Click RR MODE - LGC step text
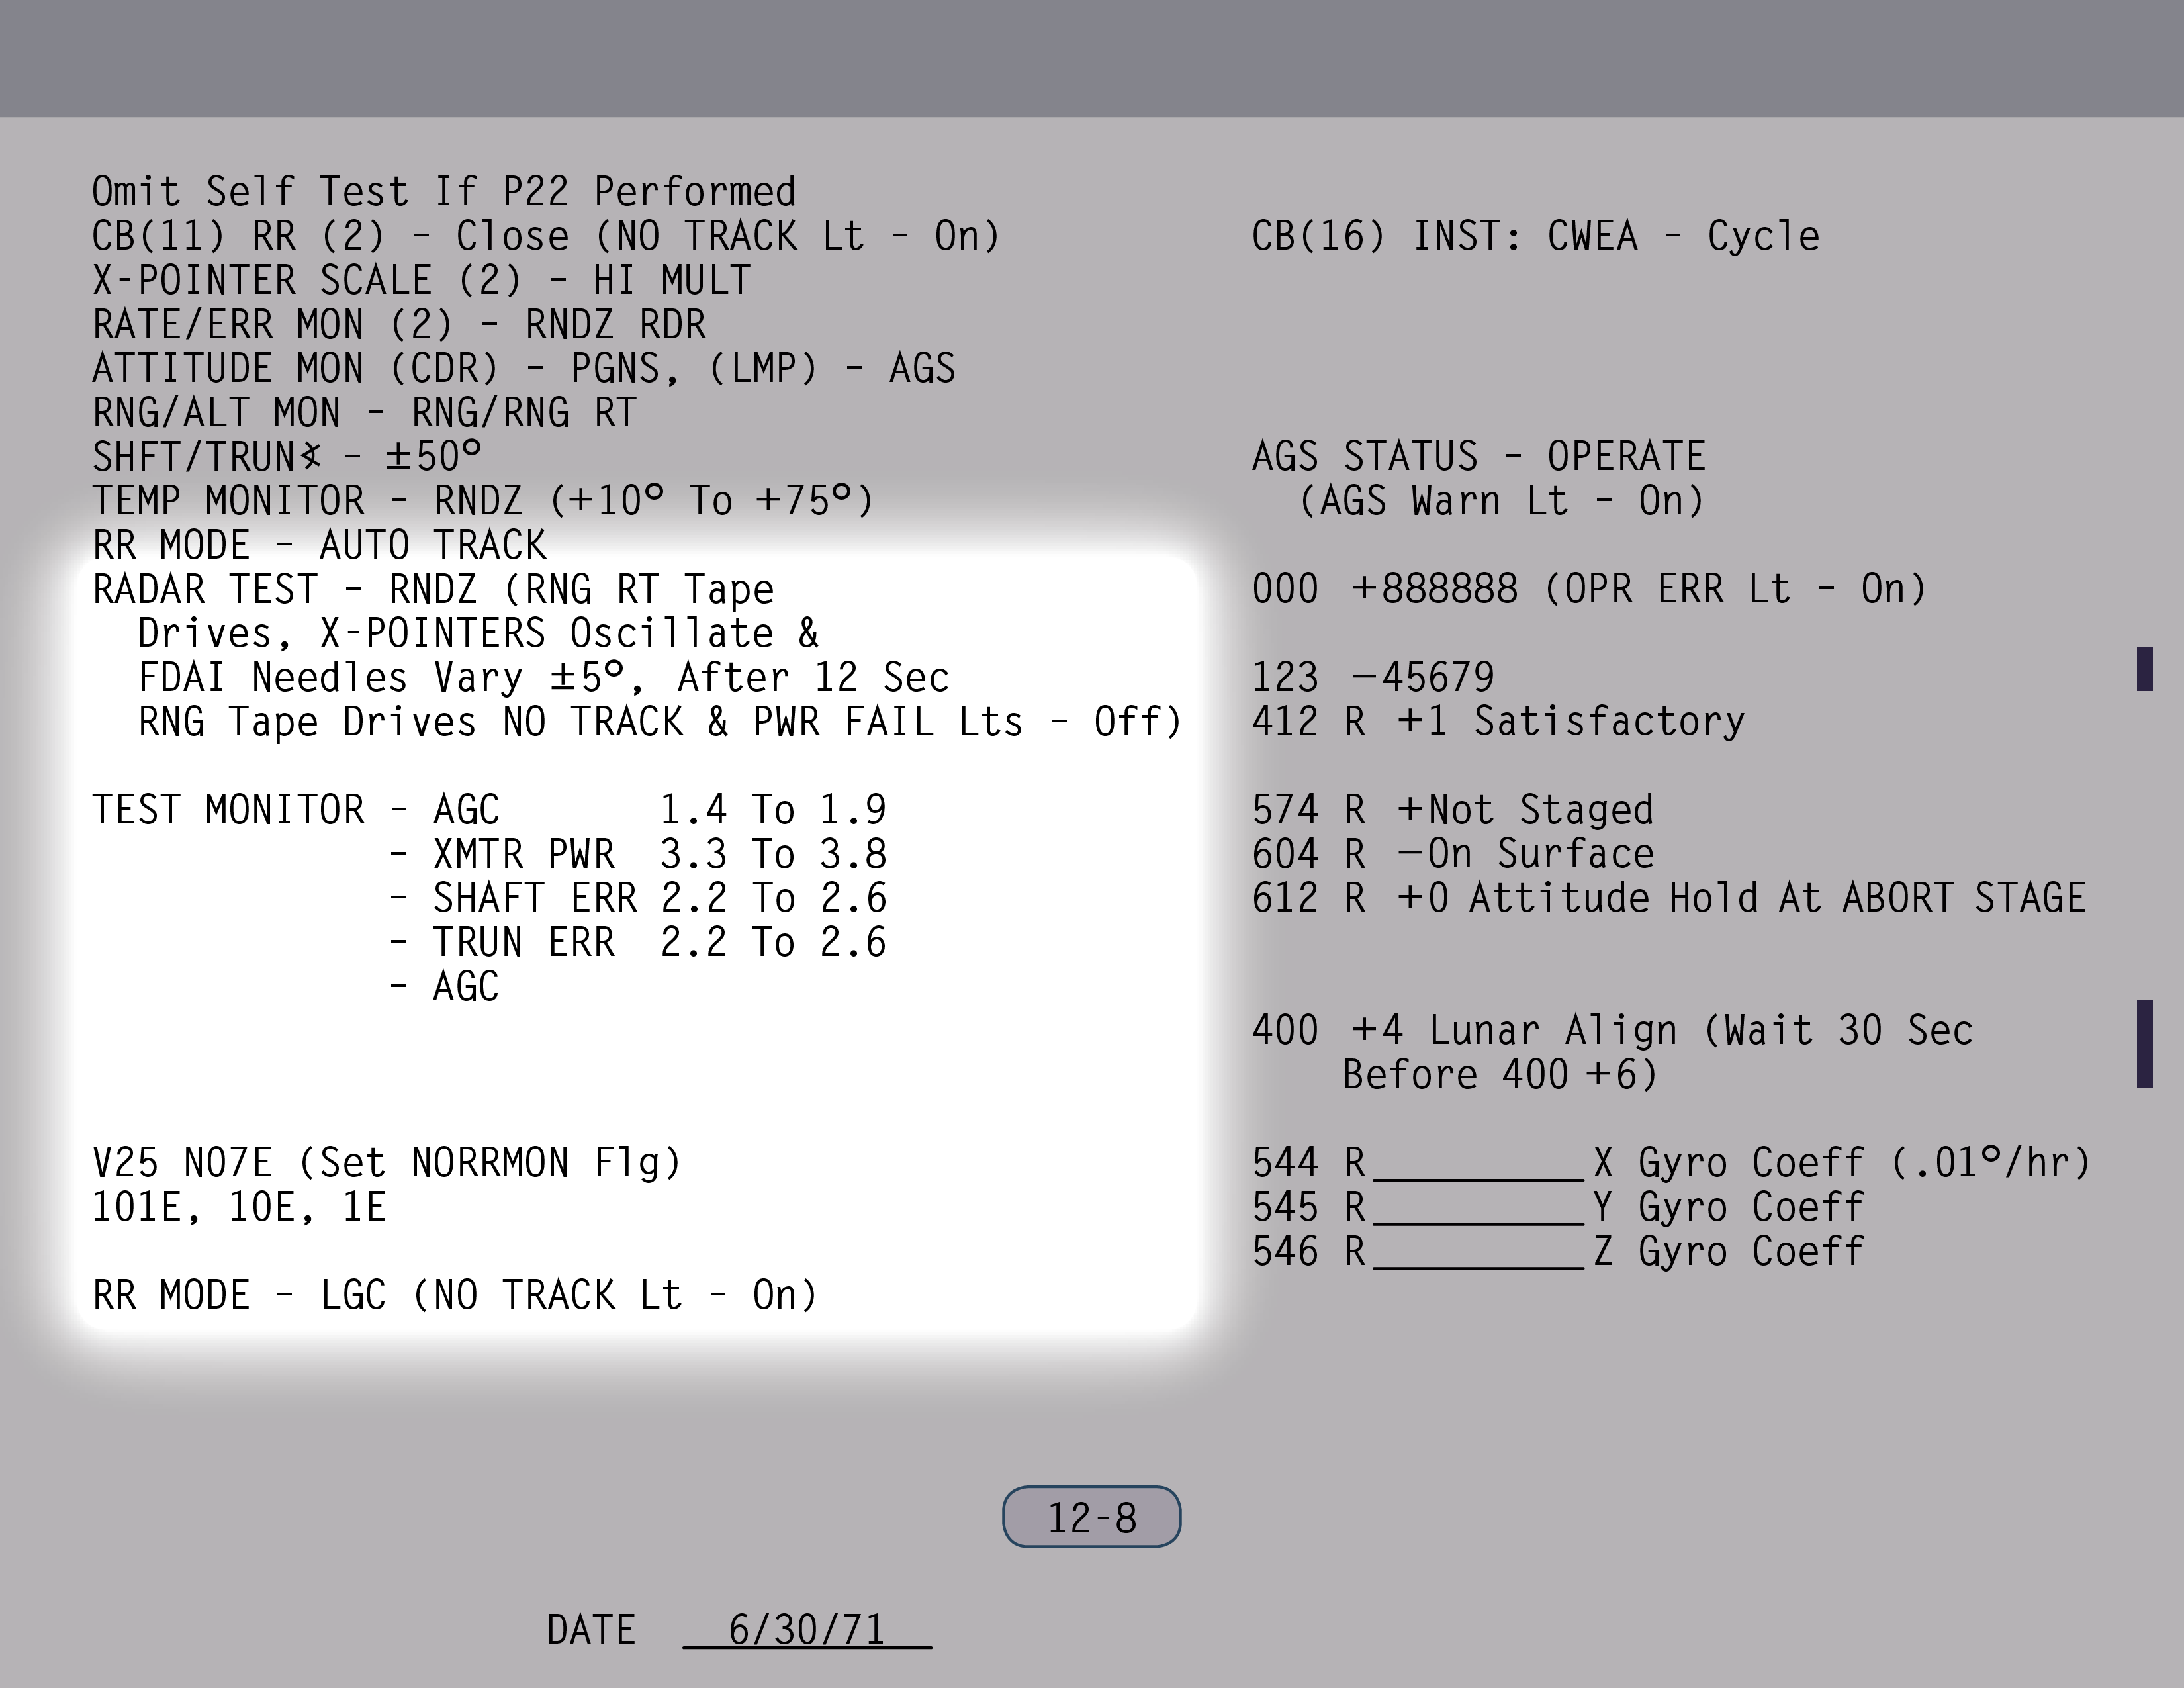Image resolution: width=2184 pixels, height=1688 pixels. point(455,1295)
